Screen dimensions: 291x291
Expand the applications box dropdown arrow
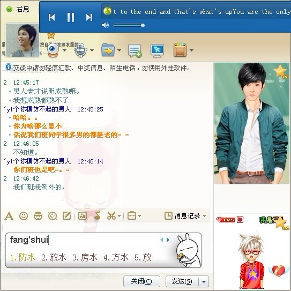tap(192, 50)
